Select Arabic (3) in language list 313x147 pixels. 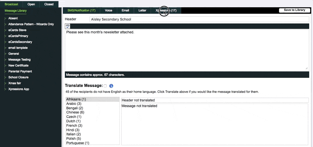point(93,103)
